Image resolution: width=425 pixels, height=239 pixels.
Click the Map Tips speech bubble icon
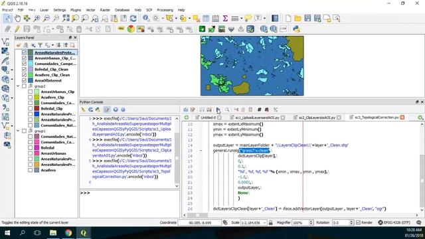tap(248, 19)
